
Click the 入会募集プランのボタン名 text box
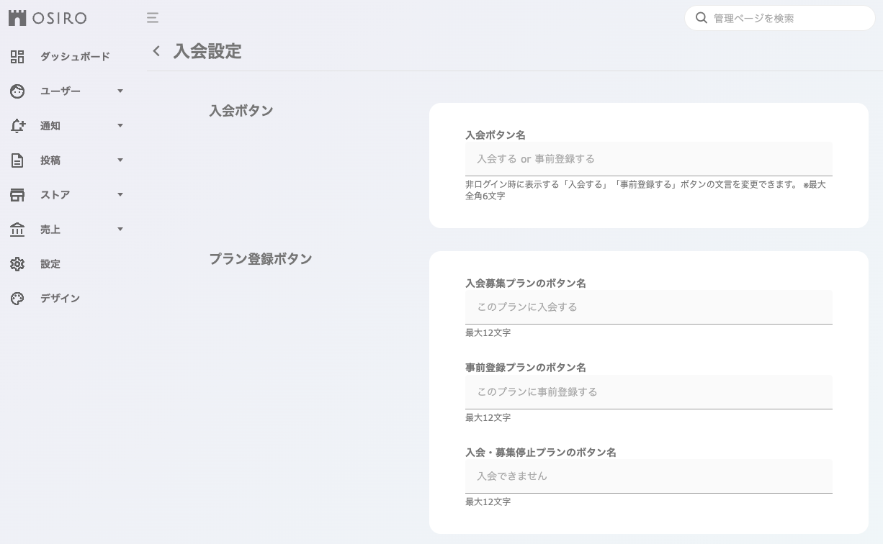[x=648, y=307]
